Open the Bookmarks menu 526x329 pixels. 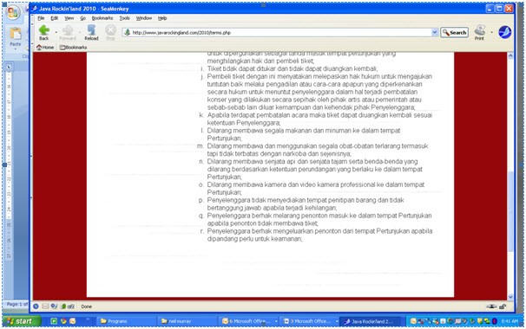[102, 18]
